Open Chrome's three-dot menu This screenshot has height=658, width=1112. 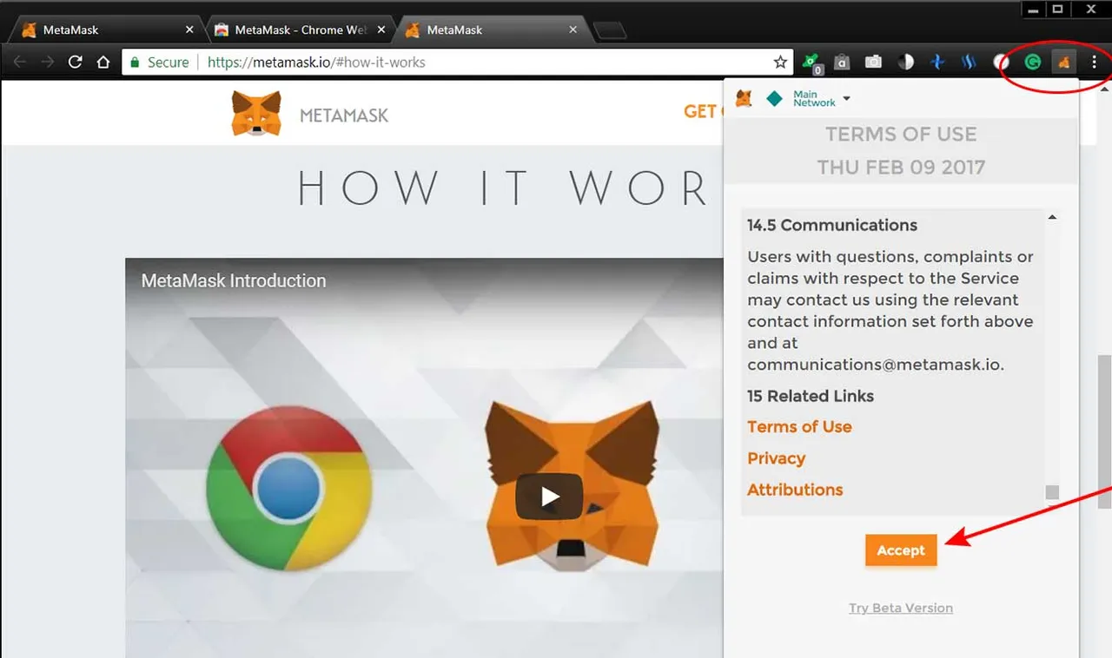click(1094, 63)
